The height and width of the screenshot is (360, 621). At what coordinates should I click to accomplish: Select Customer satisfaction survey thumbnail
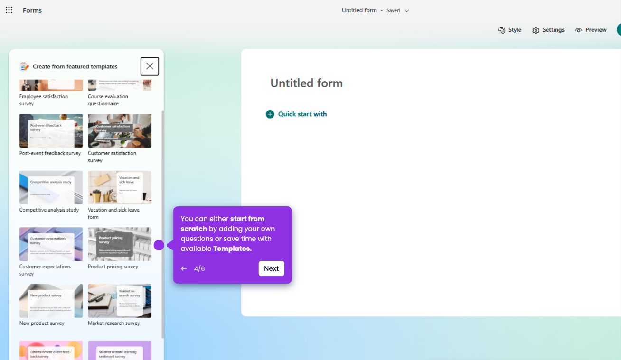click(120, 131)
